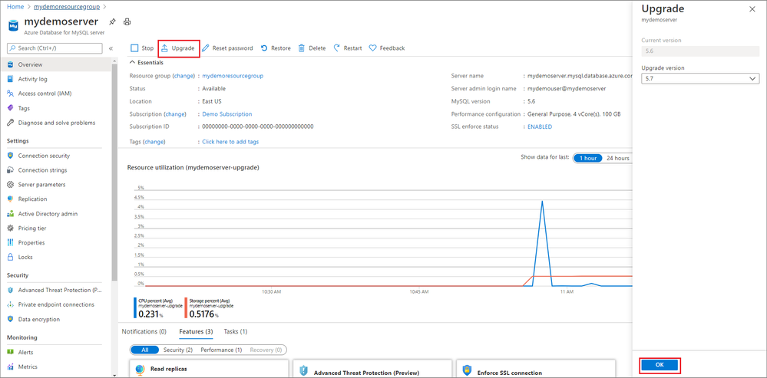Select the All features filter
The width and height of the screenshot is (767, 378).
coord(145,350)
